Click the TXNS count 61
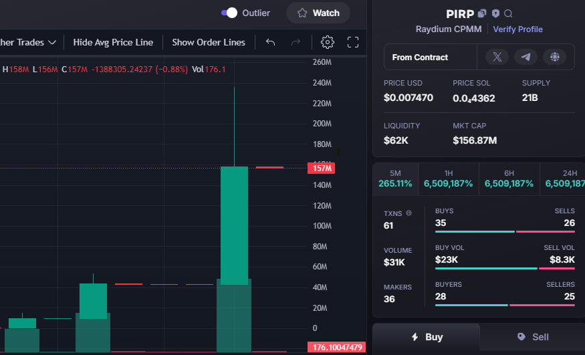This screenshot has width=585, height=355. pyautogui.click(x=388, y=225)
